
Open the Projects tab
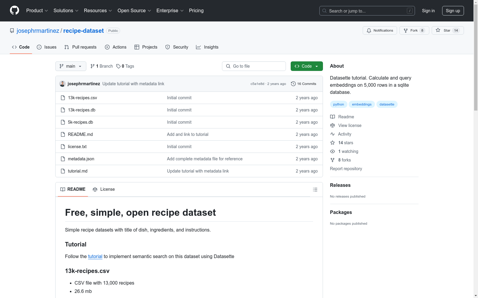click(x=146, y=47)
